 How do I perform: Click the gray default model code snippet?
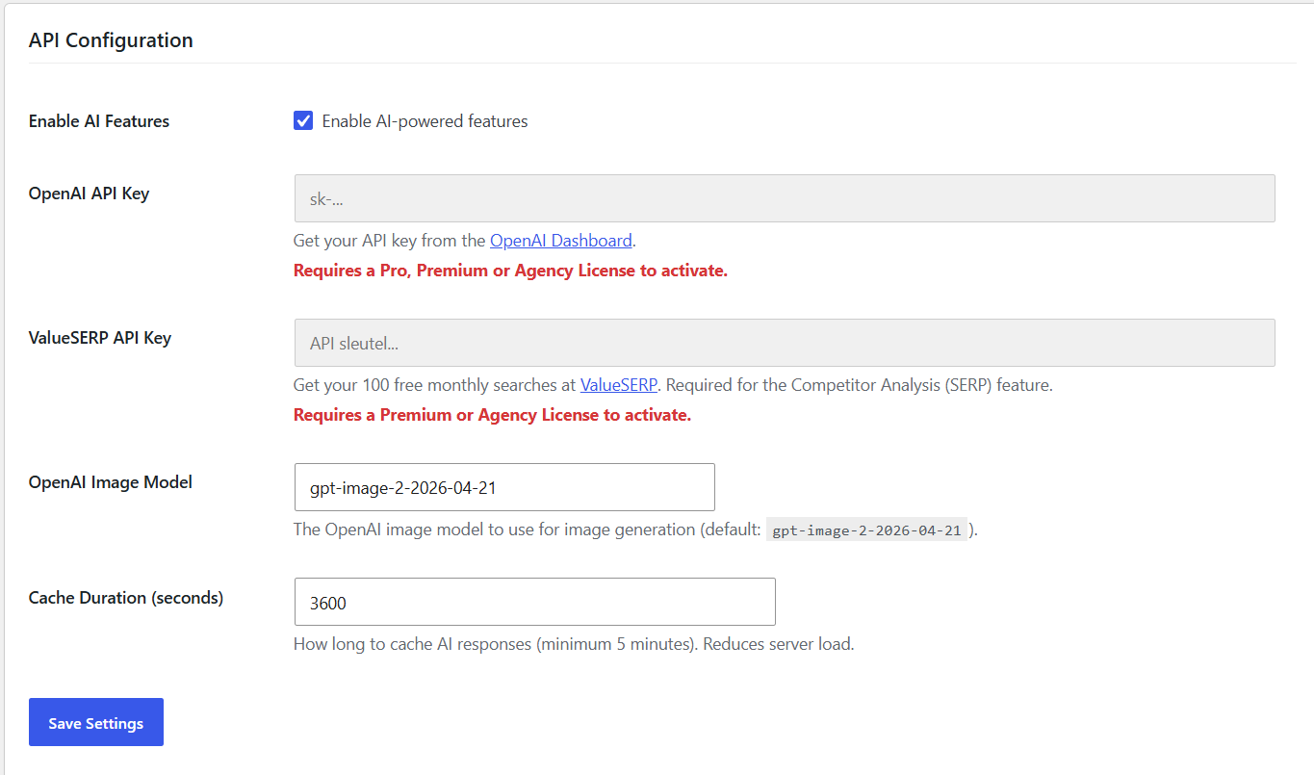point(866,530)
